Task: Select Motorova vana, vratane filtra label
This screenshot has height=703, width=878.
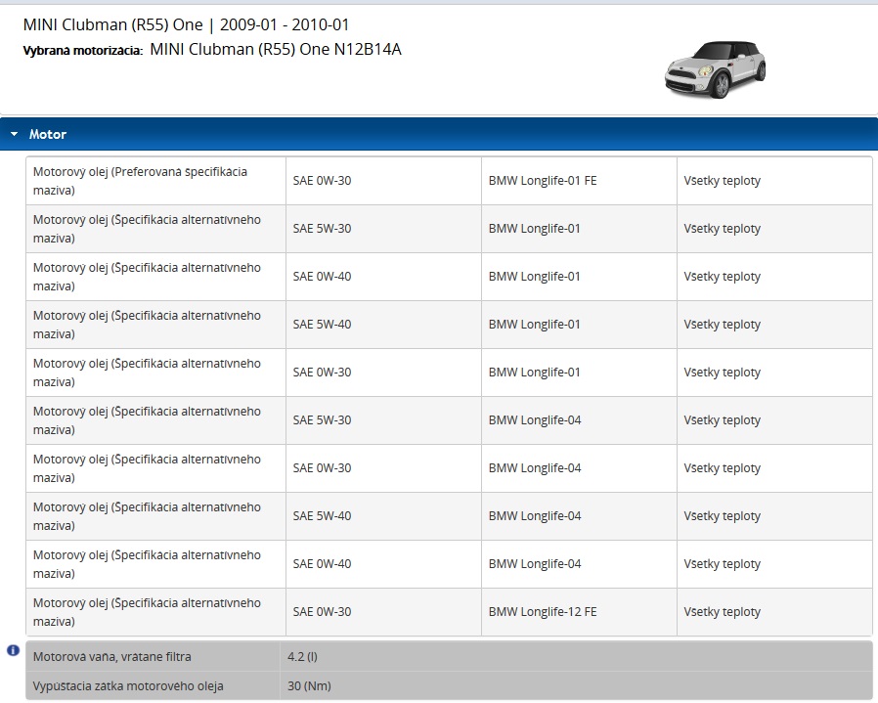Action: [x=111, y=656]
